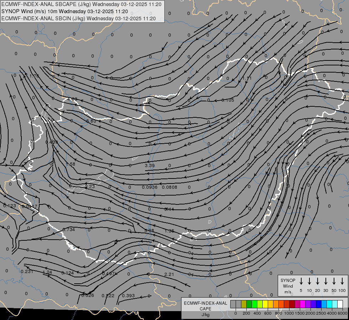Click the 4.03 value on the map

[72, 99]
